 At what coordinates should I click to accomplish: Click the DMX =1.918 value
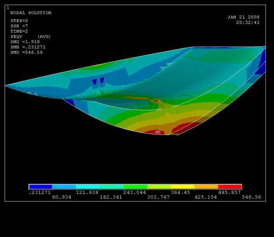click(x=25, y=42)
